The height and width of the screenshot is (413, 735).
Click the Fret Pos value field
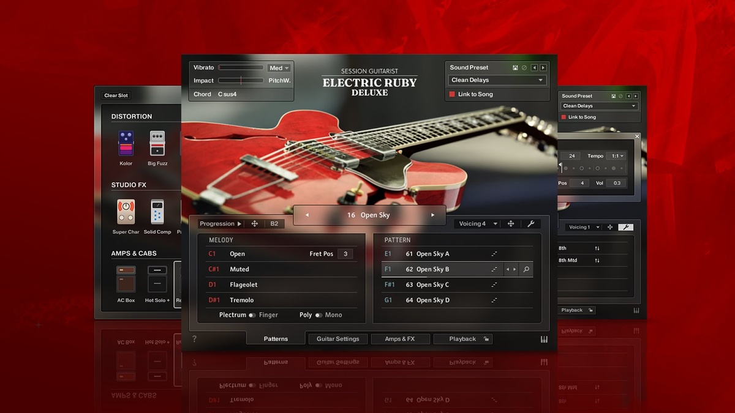point(345,254)
